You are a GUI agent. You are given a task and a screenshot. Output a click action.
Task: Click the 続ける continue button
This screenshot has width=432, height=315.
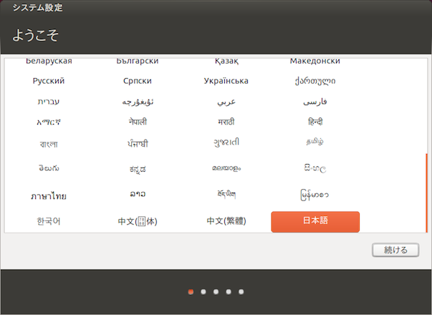395,250
